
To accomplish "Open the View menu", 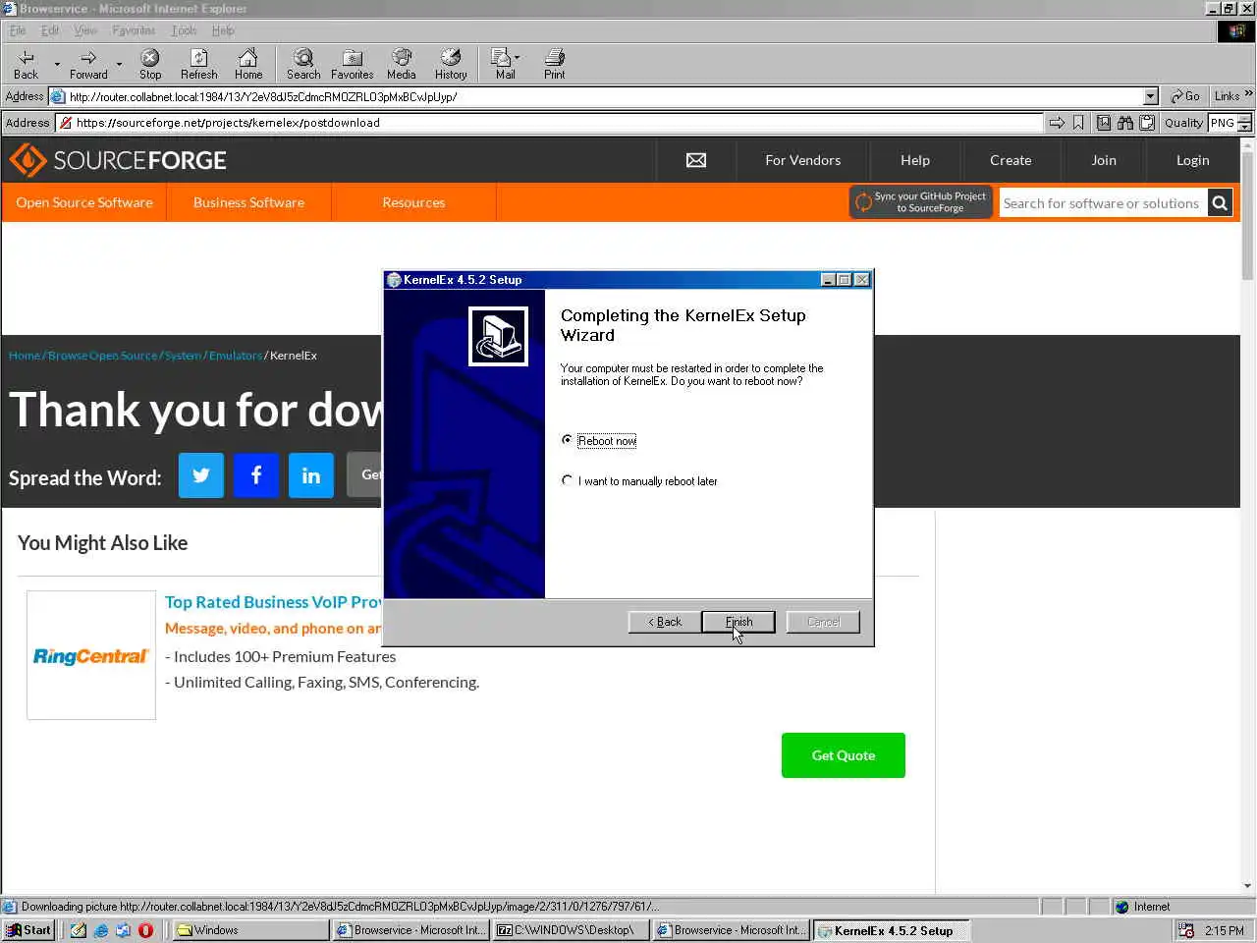I will (x=85, y=30).
